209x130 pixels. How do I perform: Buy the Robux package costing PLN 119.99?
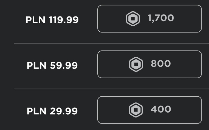point(149,19)
